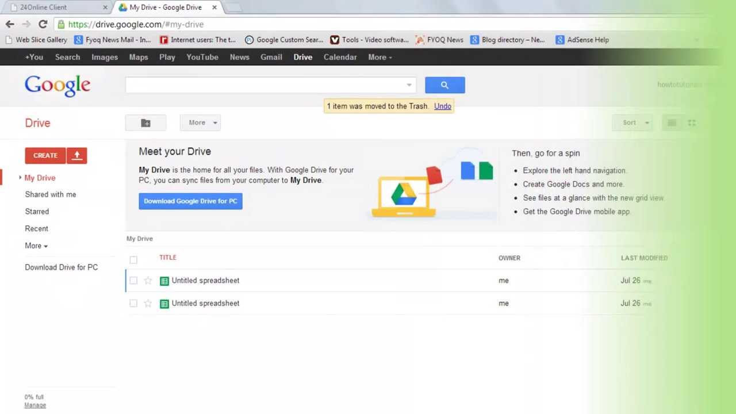Image resolution: width=736 pixels, height=414 pixels.
Task: Open Calendar in the Google bar
Action: click(340, 57)
